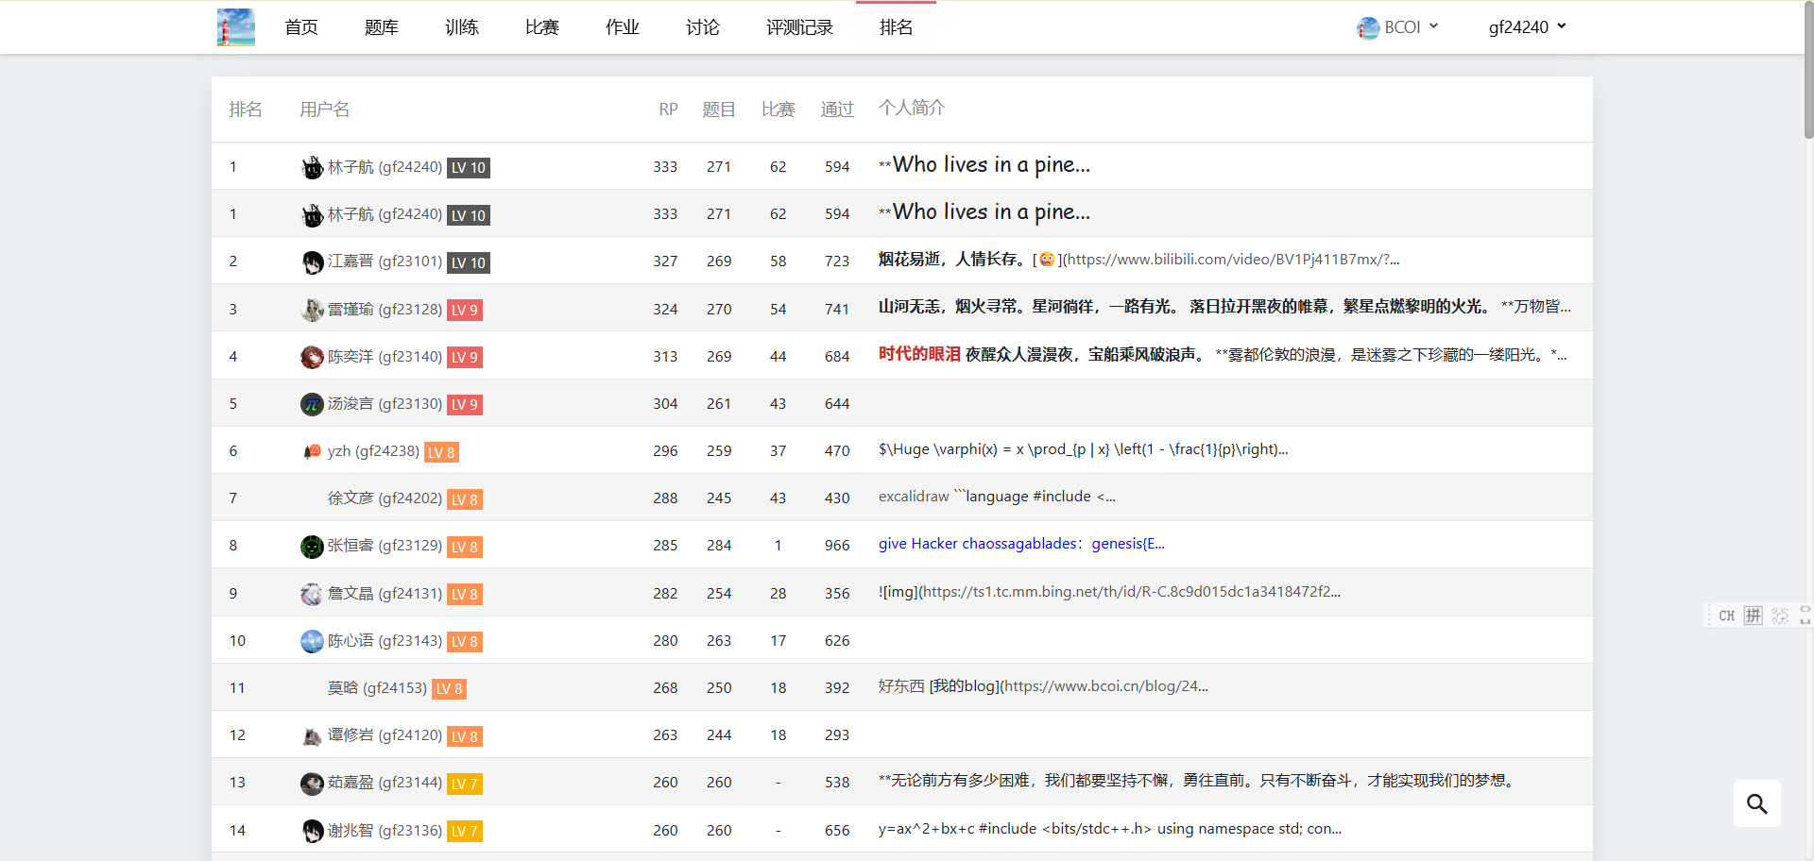The width and height of the screenshot is (1814, 861).
Task: Open the 训练 training page
Action: click(x=462, y=27)
